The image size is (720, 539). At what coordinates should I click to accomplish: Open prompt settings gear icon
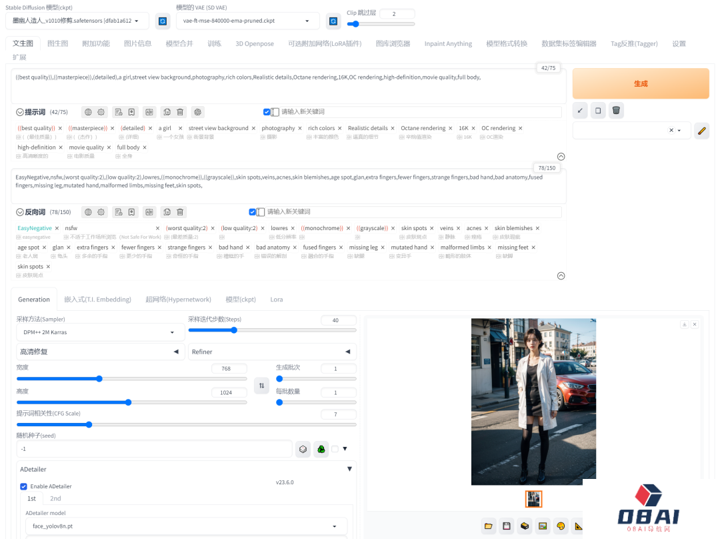point(101,112)
